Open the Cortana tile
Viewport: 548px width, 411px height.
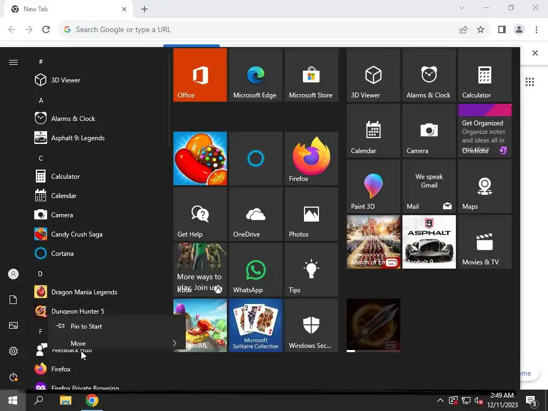pos(255,158)
